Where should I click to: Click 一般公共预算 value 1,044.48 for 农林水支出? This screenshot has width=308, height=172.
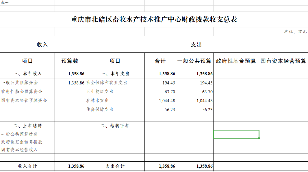tap(195, 101)
